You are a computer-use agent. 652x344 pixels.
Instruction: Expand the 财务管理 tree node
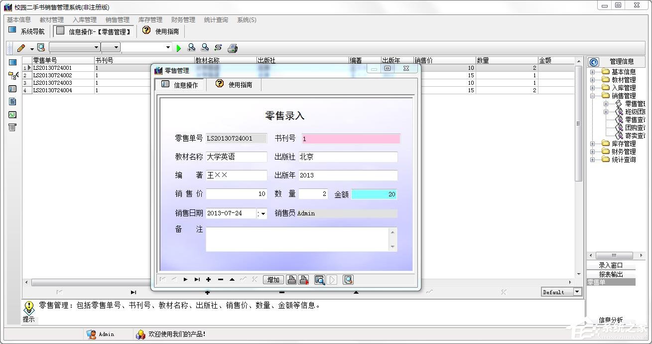[x=593, y=152]
